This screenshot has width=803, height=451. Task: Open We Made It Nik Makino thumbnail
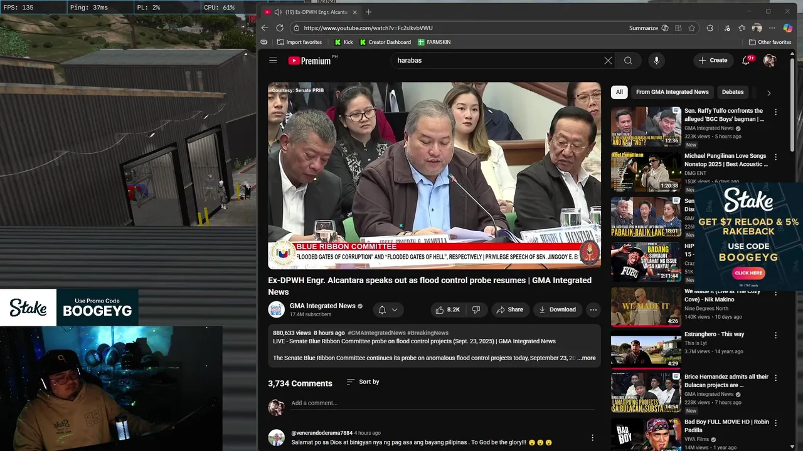646,307
